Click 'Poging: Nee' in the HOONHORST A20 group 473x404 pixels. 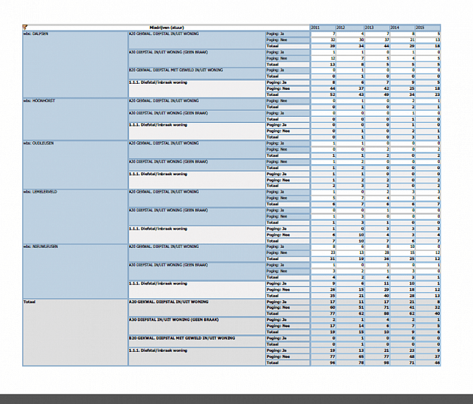point(276,101)
